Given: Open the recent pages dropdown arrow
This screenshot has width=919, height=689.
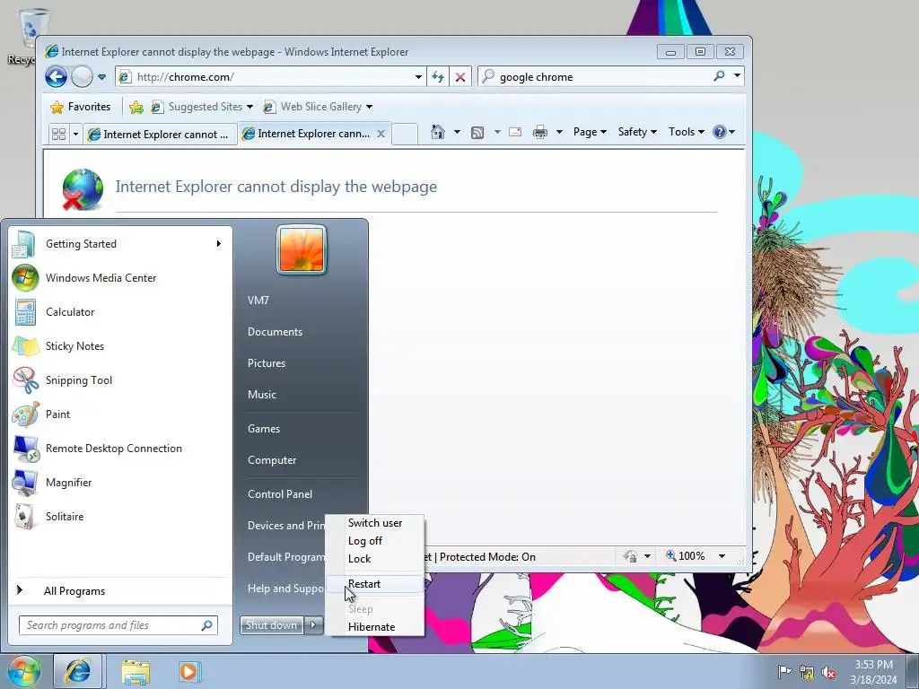Looking at the screenshot, I should (102, 77).
